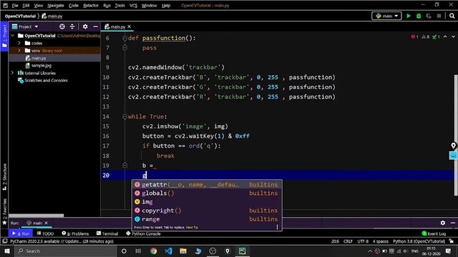Locate opened file in Project tree
This screenshot has height=257, width=458.
tap(62, 26)
